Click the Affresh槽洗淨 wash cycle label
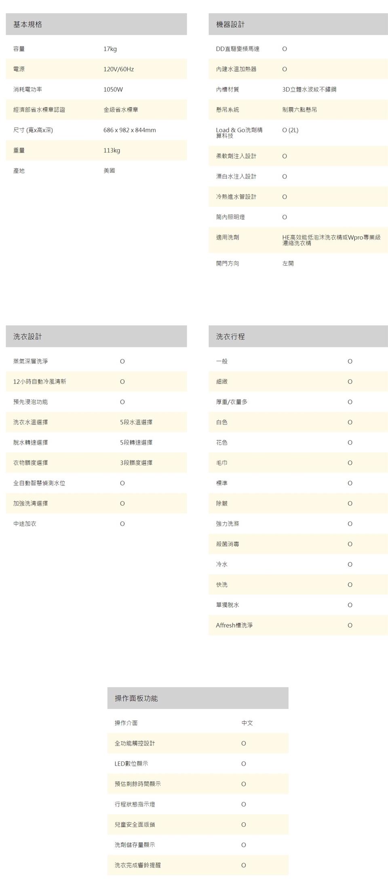 point(234,625)
